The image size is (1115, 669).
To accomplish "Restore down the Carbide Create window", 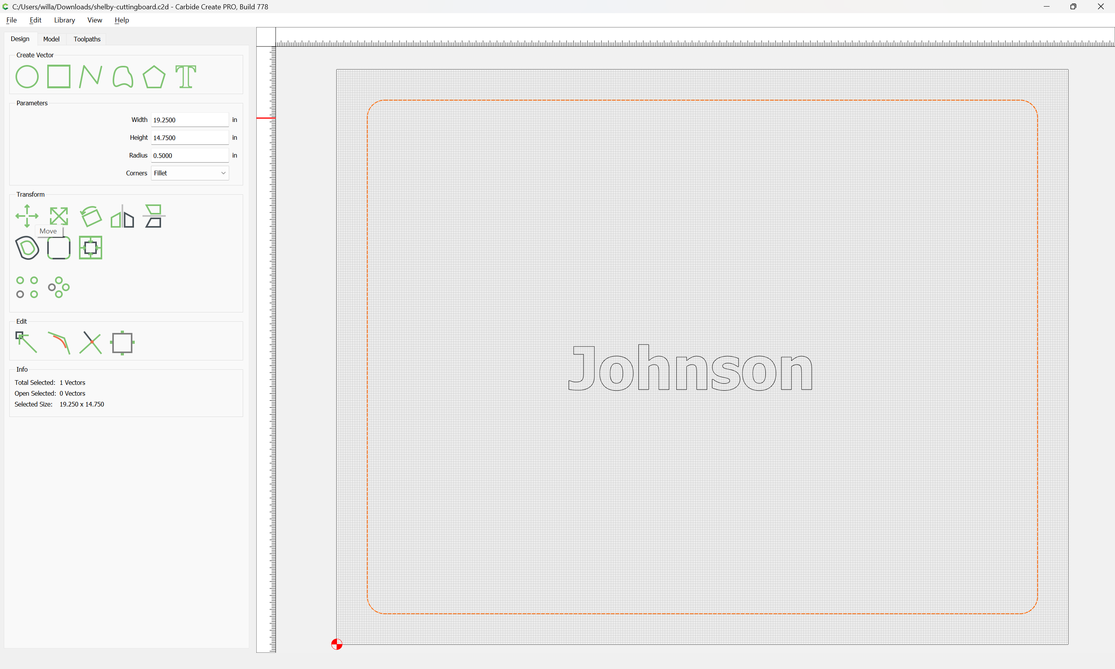I will [1073, 7].
